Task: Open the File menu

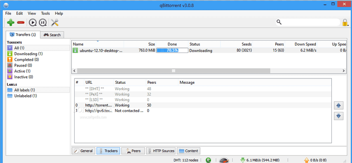Action: click(8, 14)
